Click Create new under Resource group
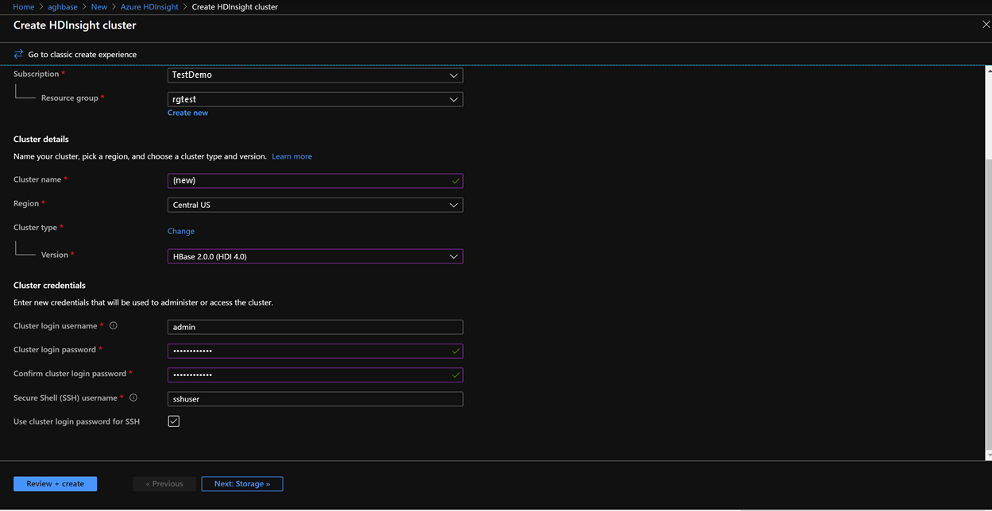Viewport: 992px width, 511px height. tap(187, 112)
